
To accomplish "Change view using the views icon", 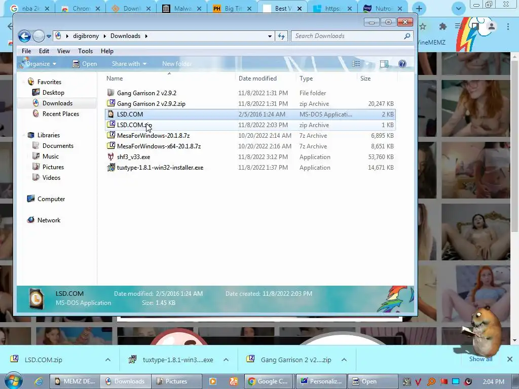I will point(356,64).
